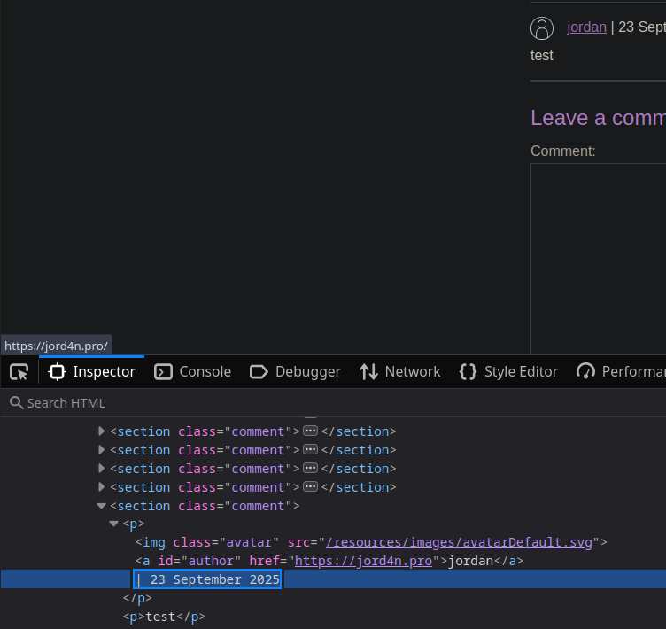Switch to the Debugger panel
This screenshot has height=629, width=666.
(296, 372)
